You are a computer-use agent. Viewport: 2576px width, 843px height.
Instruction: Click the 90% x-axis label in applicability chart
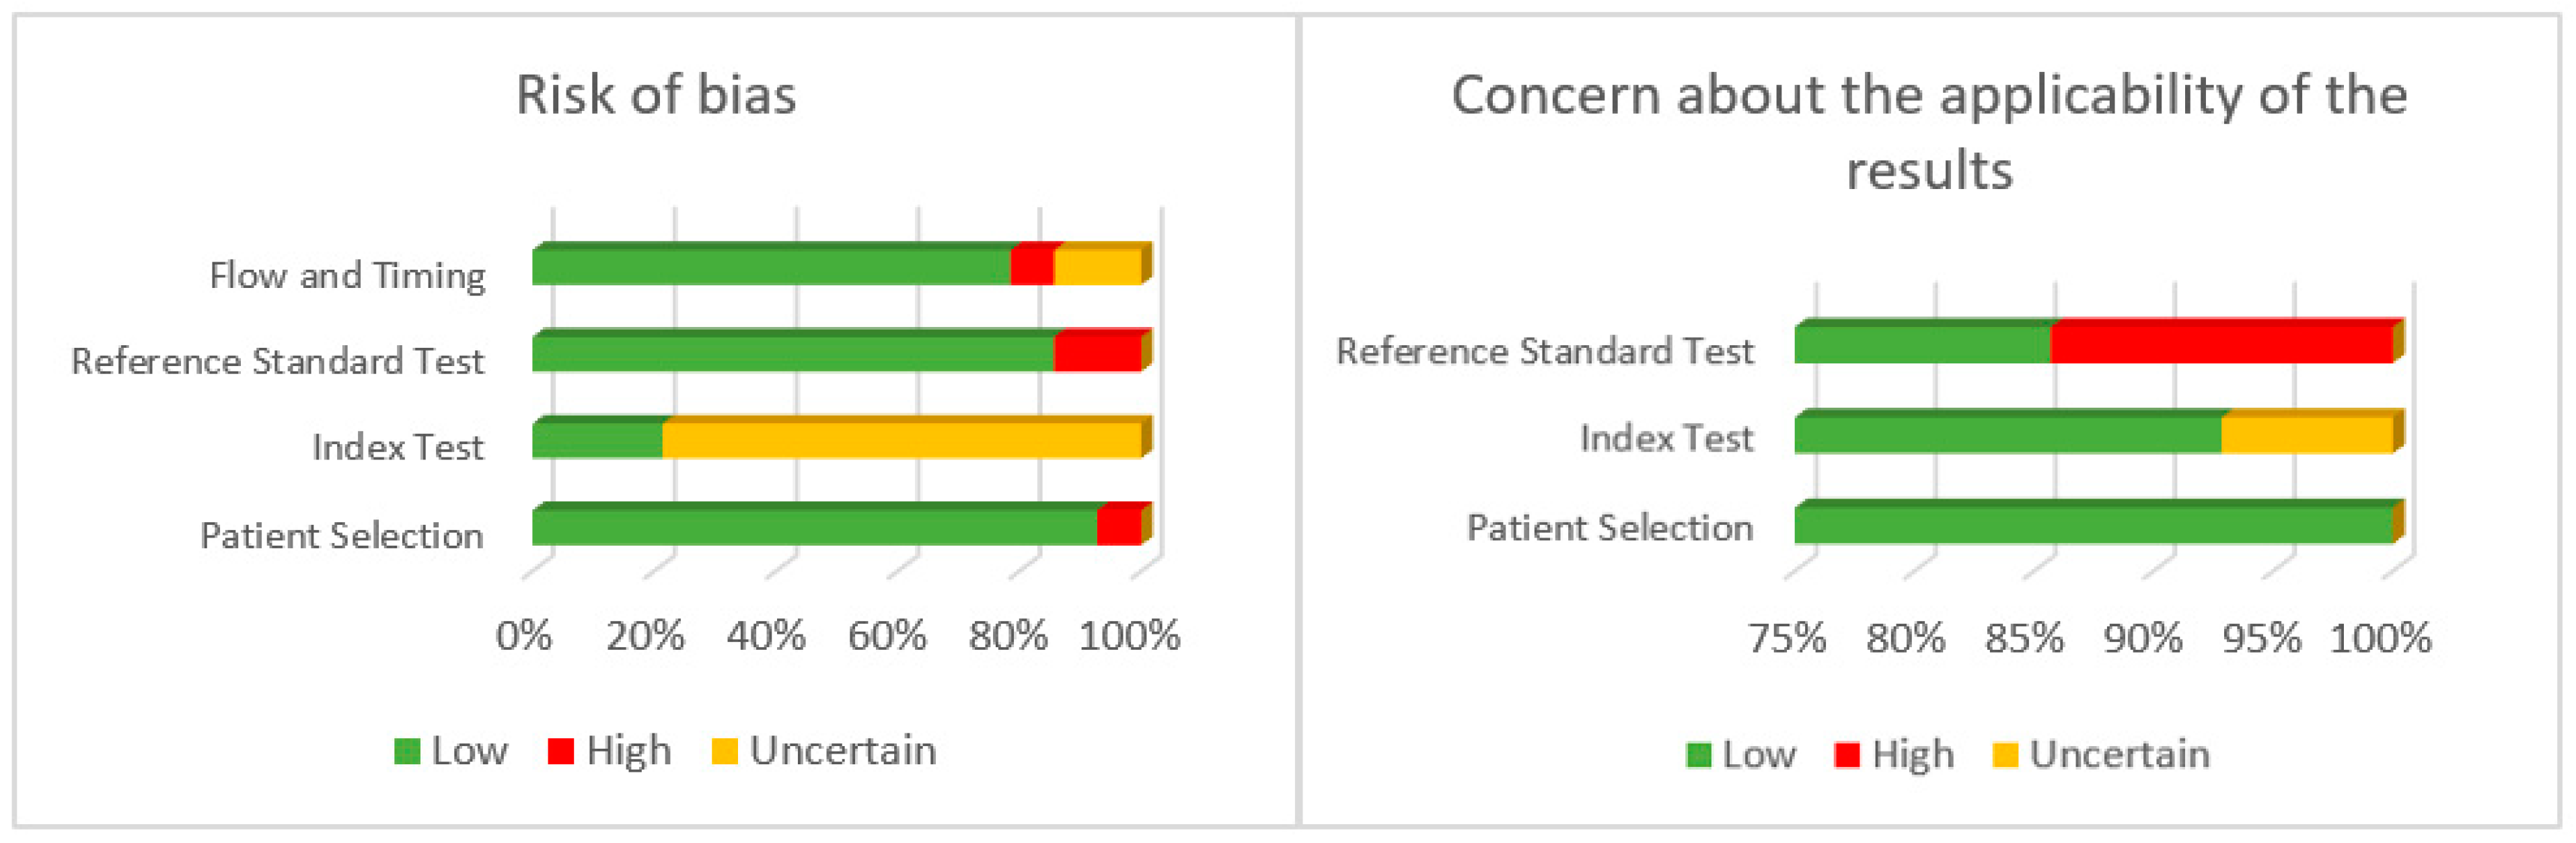2143,638
